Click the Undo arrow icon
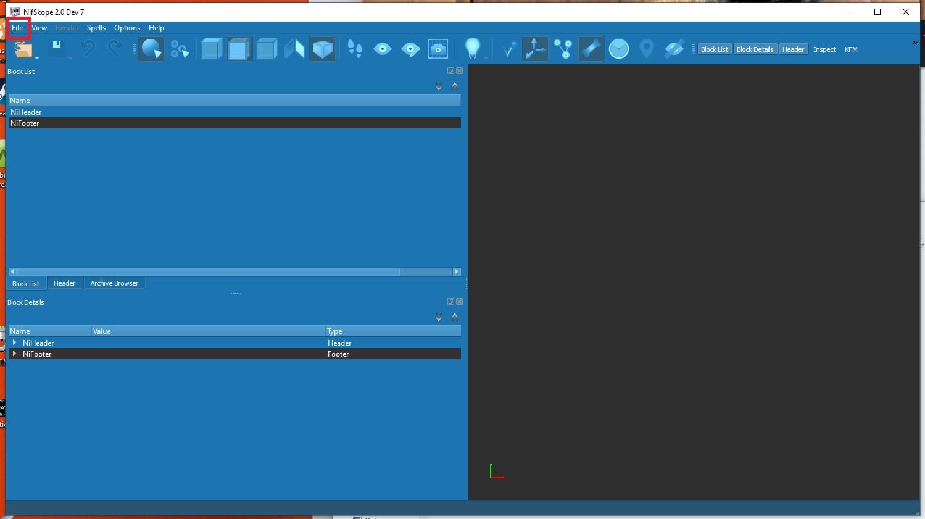The height and width of the screenshot is (519, 925). [x=88, y=49]
